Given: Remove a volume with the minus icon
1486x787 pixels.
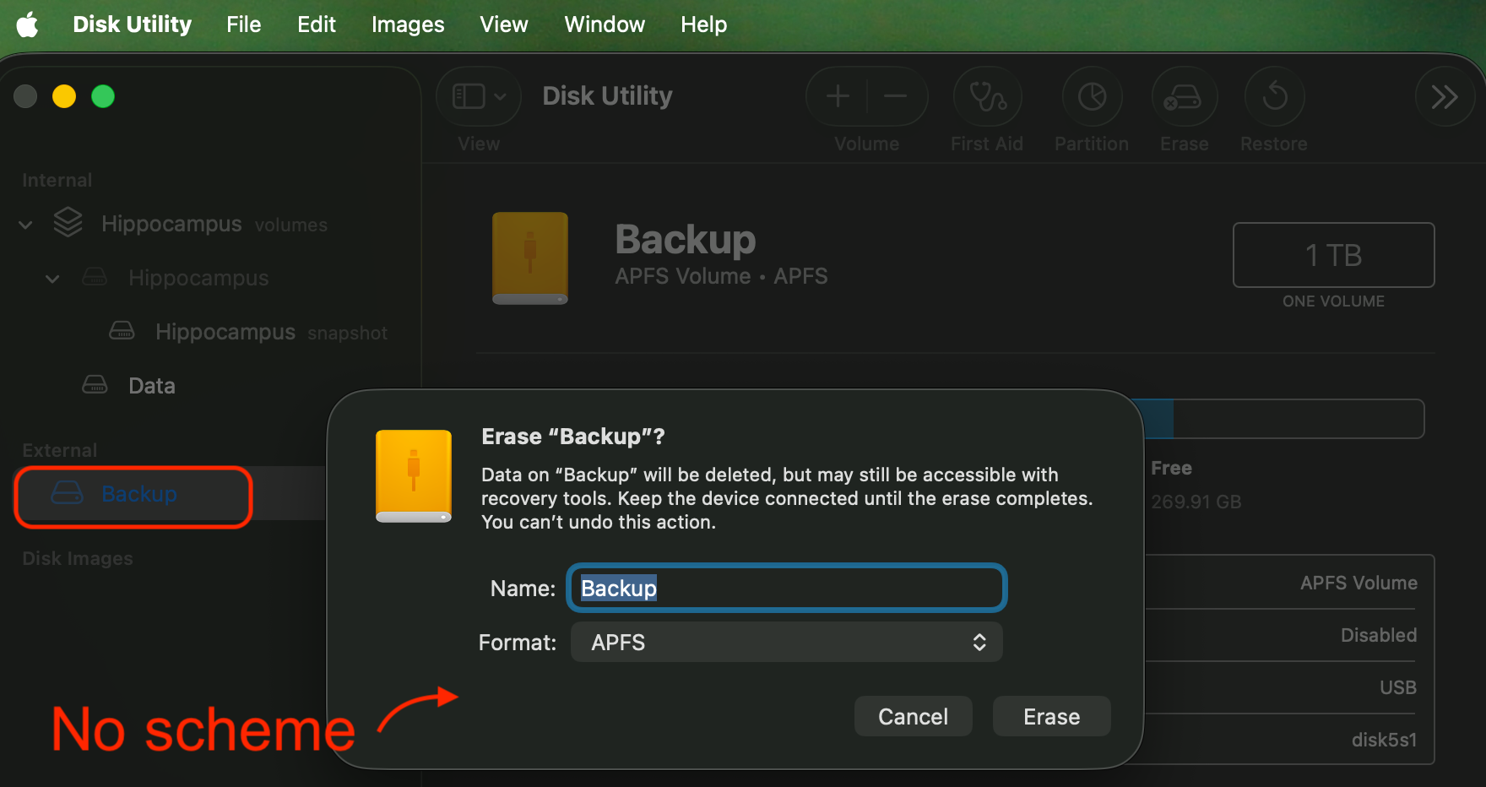Looking at the screenshot, I should coord(896,96).
